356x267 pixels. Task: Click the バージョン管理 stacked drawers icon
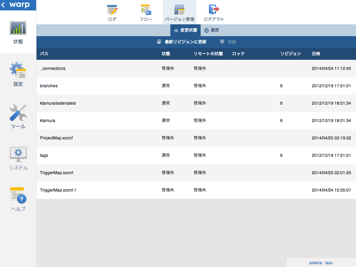click(x=179, y=9)
